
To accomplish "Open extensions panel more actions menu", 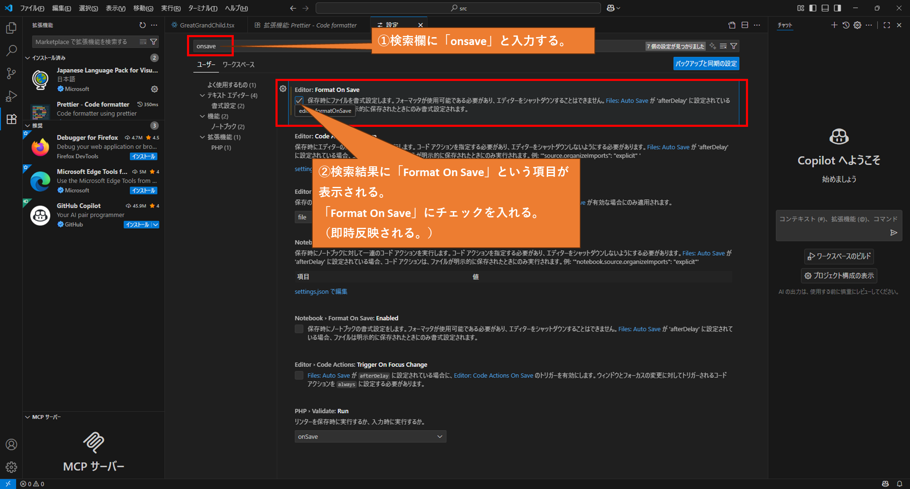I will [154, 25].
